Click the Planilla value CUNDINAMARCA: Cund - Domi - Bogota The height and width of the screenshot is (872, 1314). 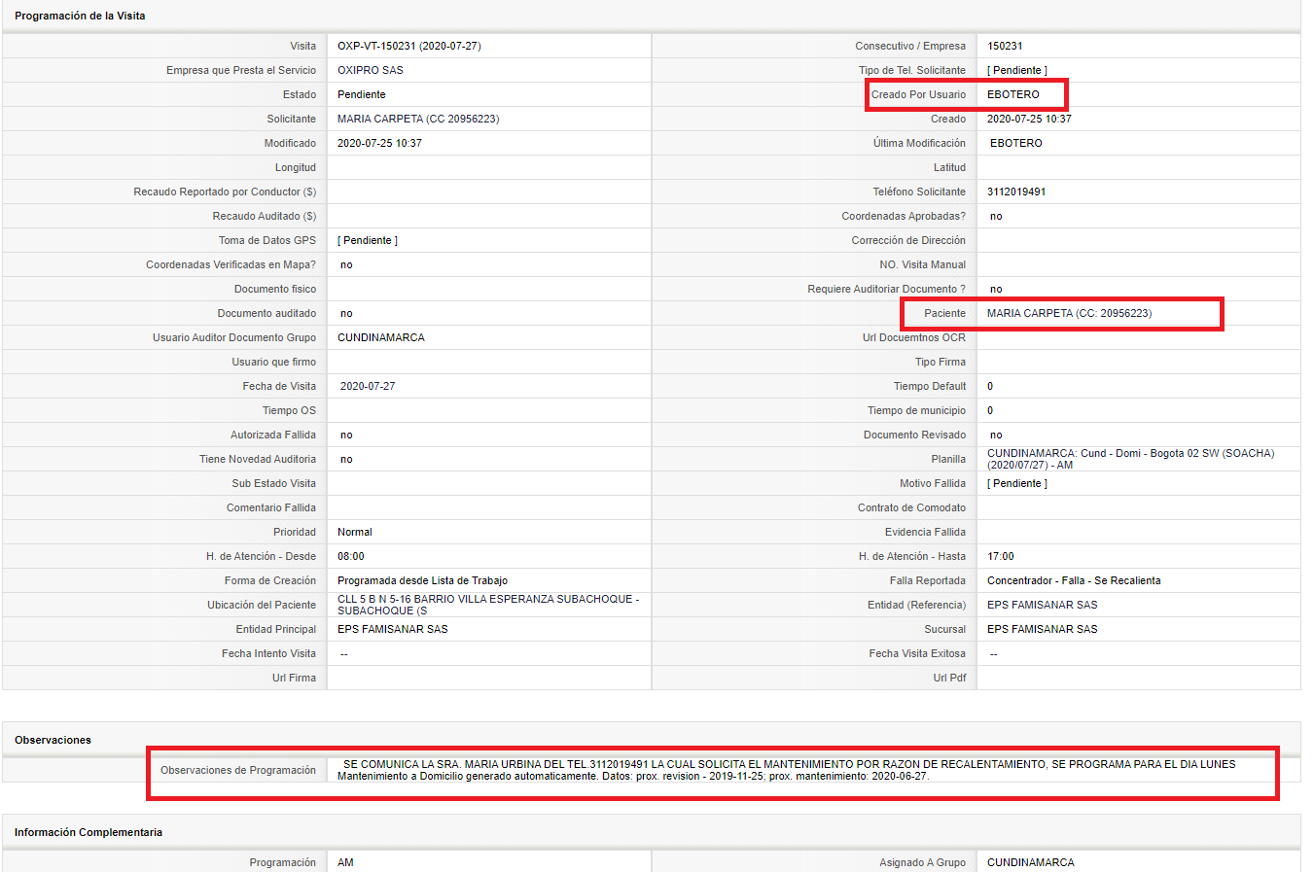click(1130, 459)
